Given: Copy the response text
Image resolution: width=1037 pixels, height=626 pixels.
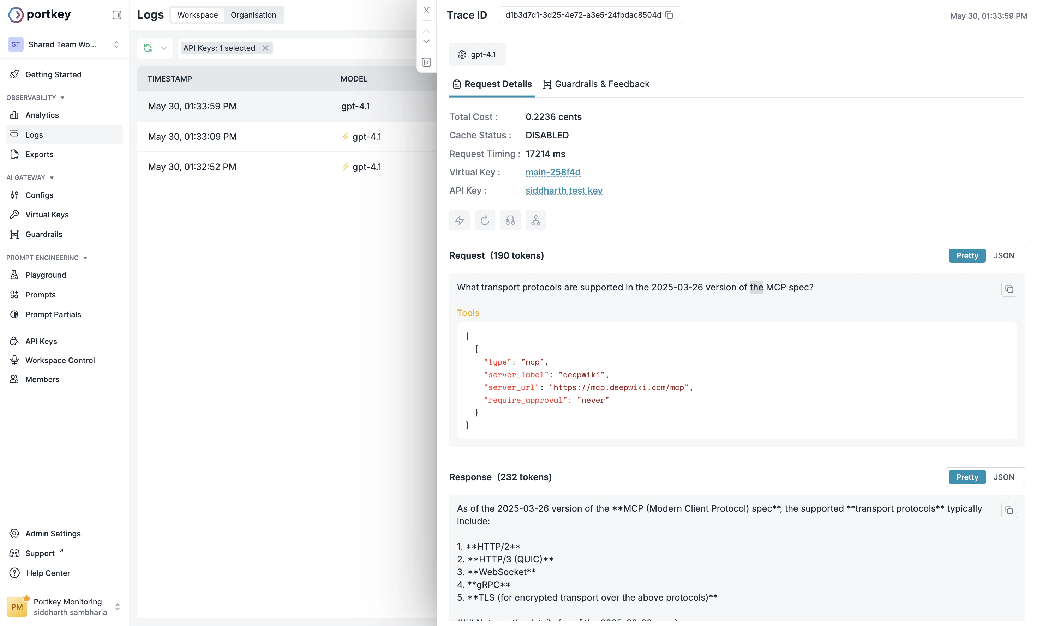Looking at the screenshot, I should (x=1009, y=510).
